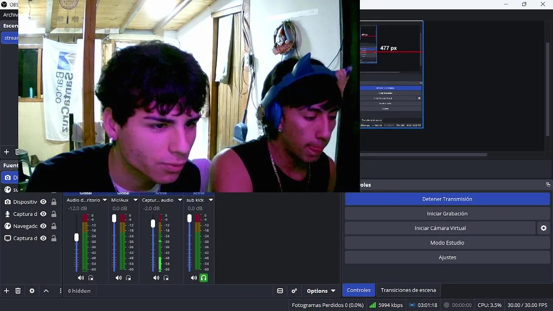Click the Captur... audio volume fader handle
Image resolution: width=553 pixels, height=311 pixels.
[x=153, y=223]
